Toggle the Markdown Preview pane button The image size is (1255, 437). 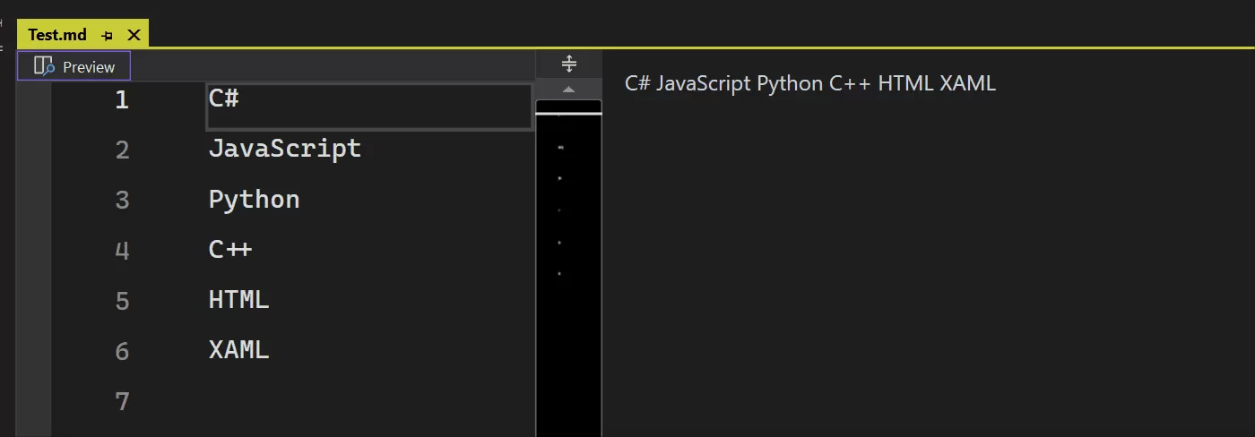pos(74,66)
